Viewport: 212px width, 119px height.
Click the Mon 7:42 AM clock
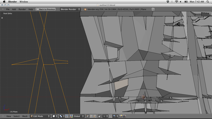pyautogui.click(x=197, y=2)
